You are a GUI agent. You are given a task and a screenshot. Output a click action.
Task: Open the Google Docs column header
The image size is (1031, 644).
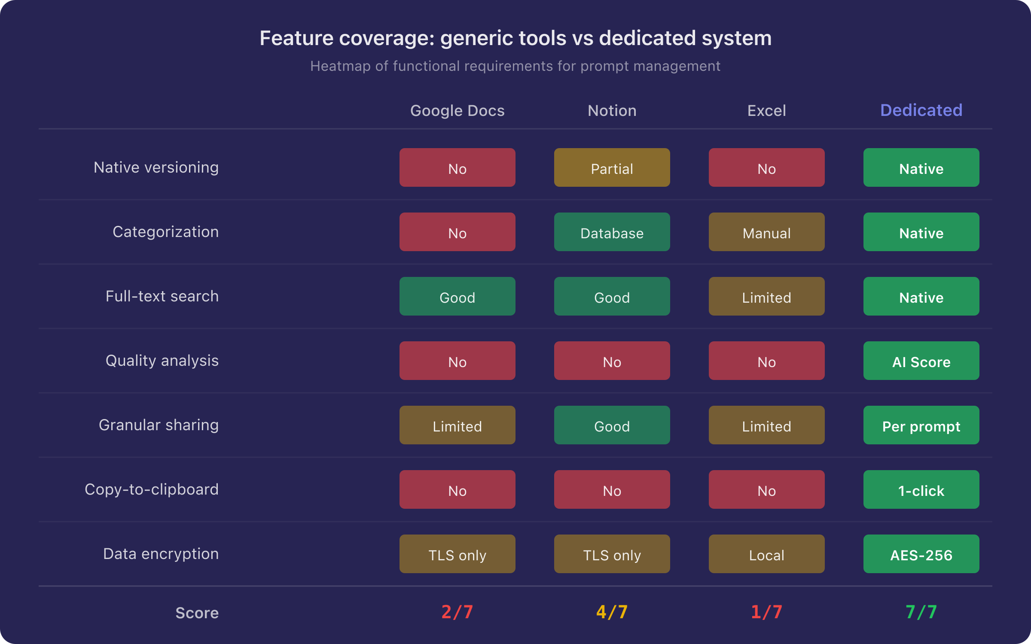pos(457,110)
